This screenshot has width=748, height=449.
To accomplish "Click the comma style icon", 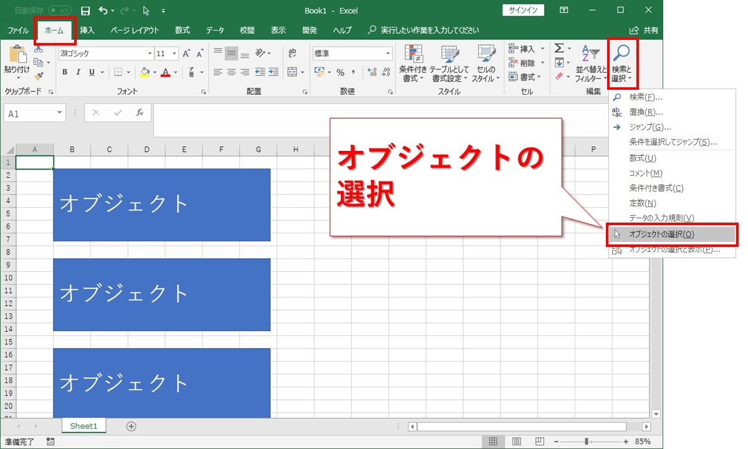I will pos(355,72).
